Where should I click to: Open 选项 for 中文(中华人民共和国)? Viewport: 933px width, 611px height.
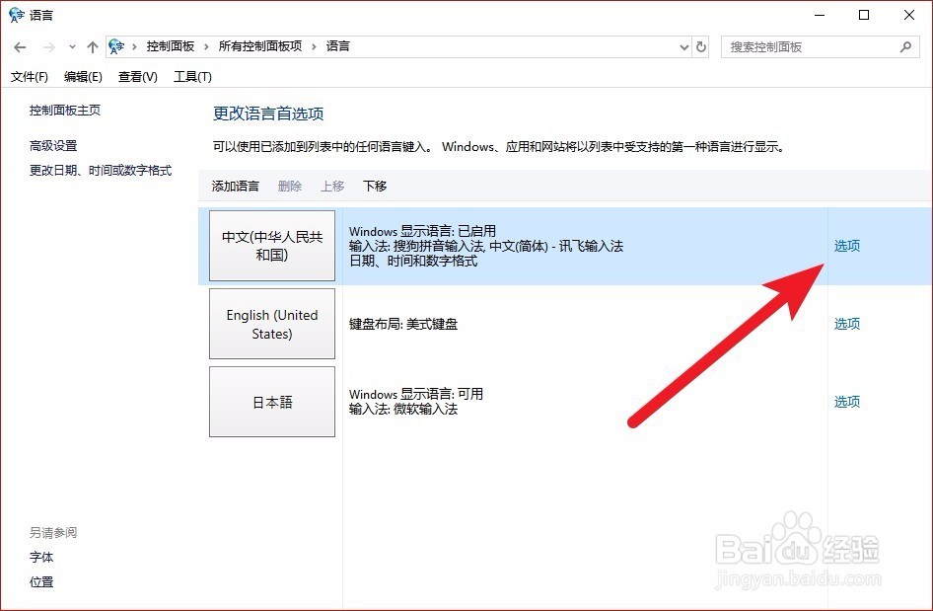click(846, 246)
